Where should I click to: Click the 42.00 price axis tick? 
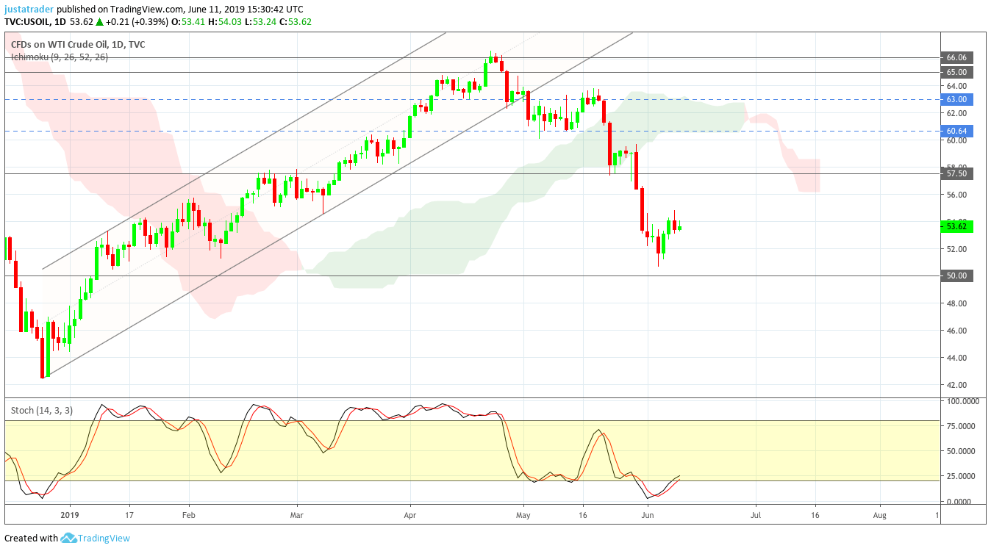pyautogui.click(x=956, y=385)
